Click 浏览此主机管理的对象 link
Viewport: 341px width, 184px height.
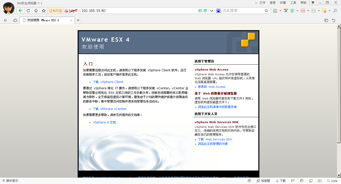pyautogui.click(x=213, y=144)
